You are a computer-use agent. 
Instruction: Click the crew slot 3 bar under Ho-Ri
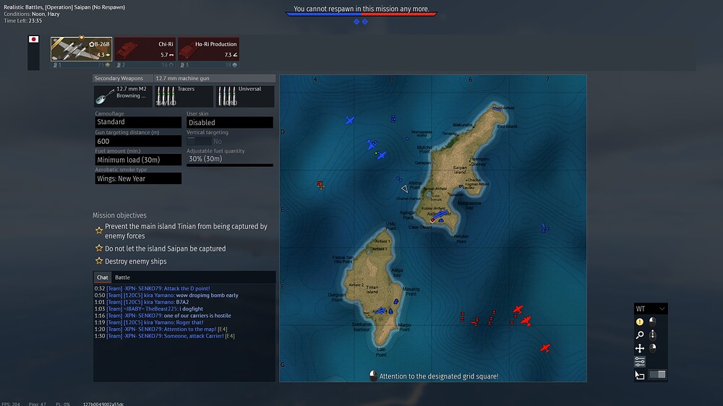pyautogui.click(x=208, y=65)
